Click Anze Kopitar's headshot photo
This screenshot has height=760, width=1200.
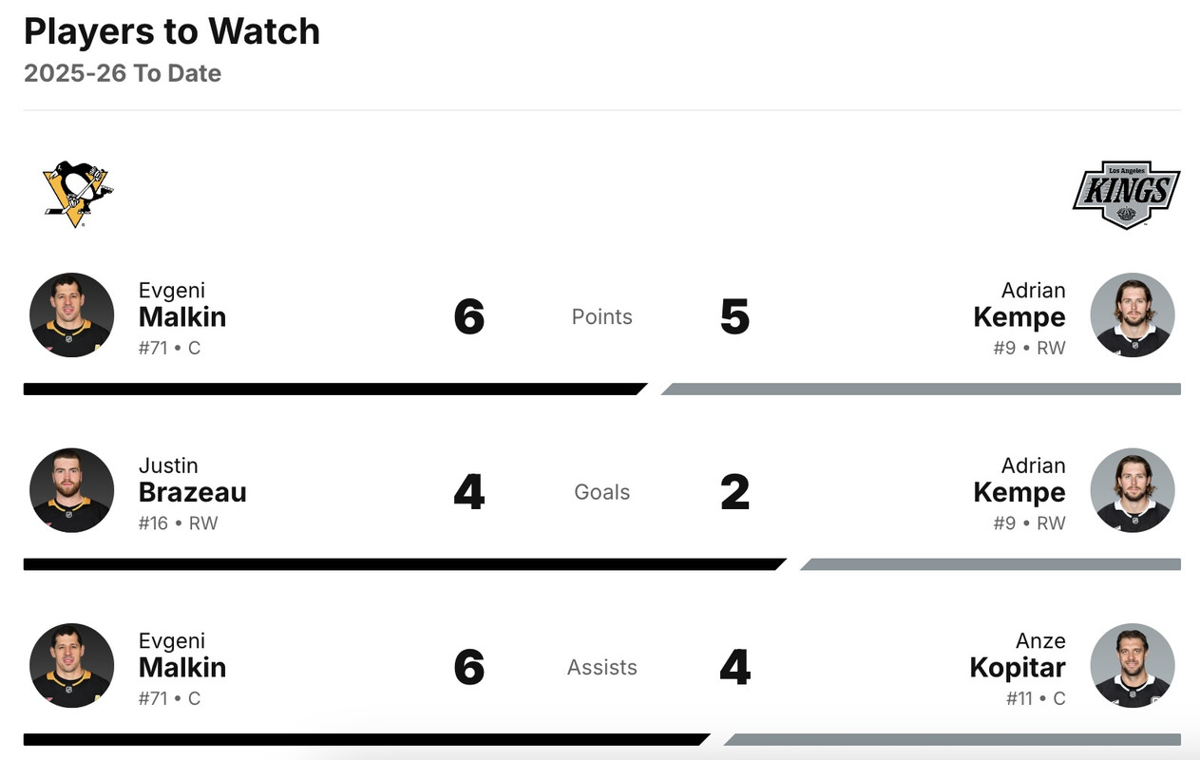tap(1132, 665)
